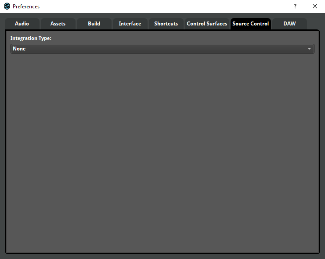
Task: Switch to the Audio tab
Action: pos(22,24)
